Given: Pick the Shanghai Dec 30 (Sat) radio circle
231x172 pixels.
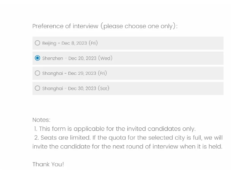Looking at the screenshot, I should pos(37,88).
